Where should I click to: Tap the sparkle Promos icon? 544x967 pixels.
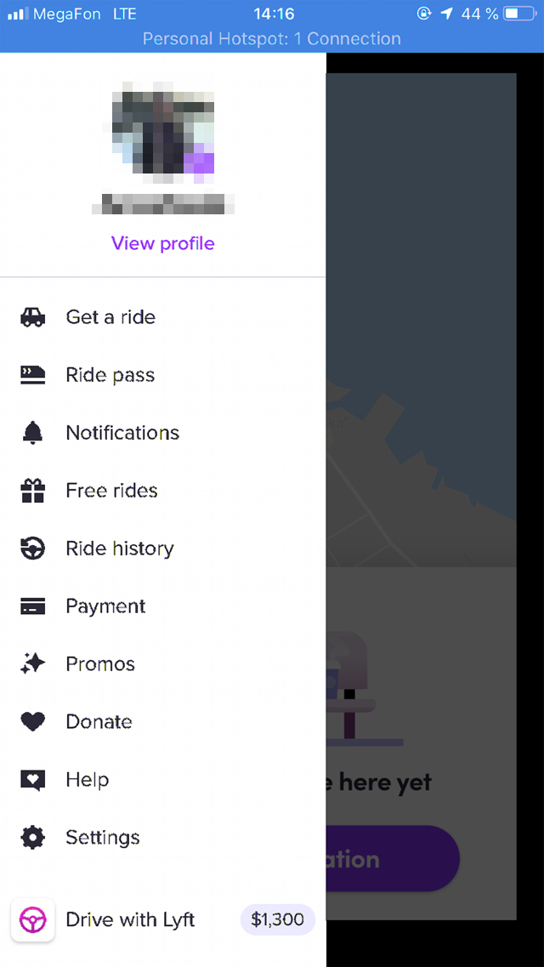click(x=32, y=663)
